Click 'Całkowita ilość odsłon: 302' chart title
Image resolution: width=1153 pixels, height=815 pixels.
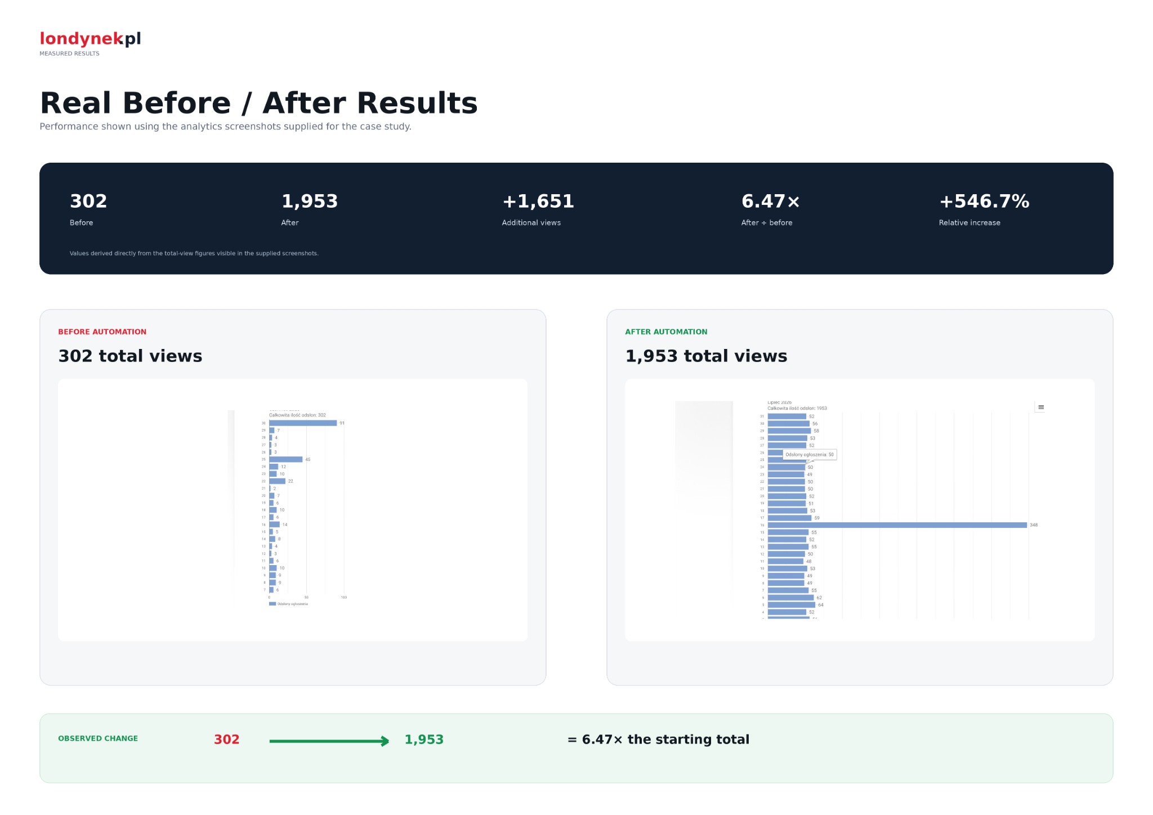pyautogui.click(x=297, y=415)
